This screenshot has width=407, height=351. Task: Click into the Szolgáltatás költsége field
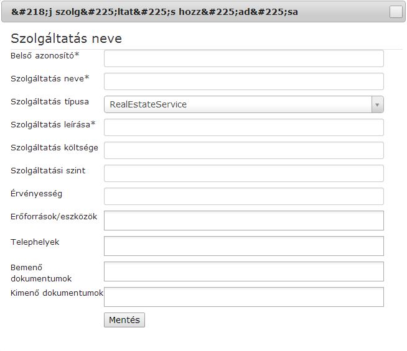coord(243,150)
